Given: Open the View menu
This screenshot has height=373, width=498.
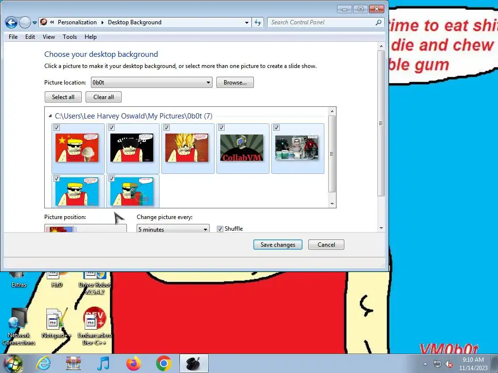Looking at the screenshot, I should click(x=49, y=37).
